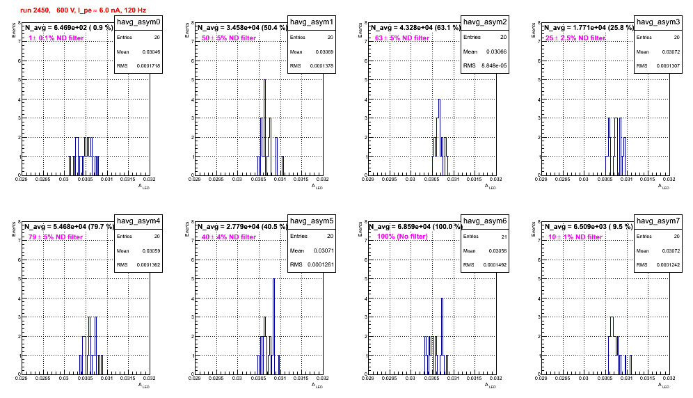Click the A_LED axis label under havg_asym0 plot

point(144,186)
